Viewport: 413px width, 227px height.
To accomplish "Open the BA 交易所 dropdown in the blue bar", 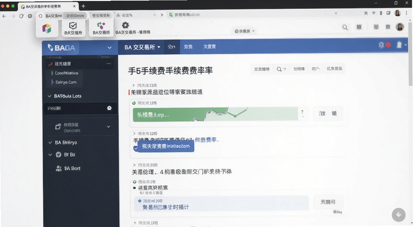I will tap(142, 47).
